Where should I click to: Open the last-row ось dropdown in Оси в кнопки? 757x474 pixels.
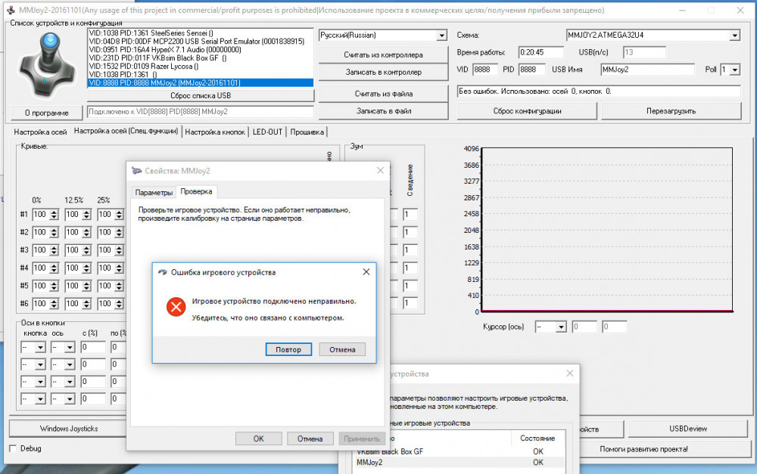point(70,399)
